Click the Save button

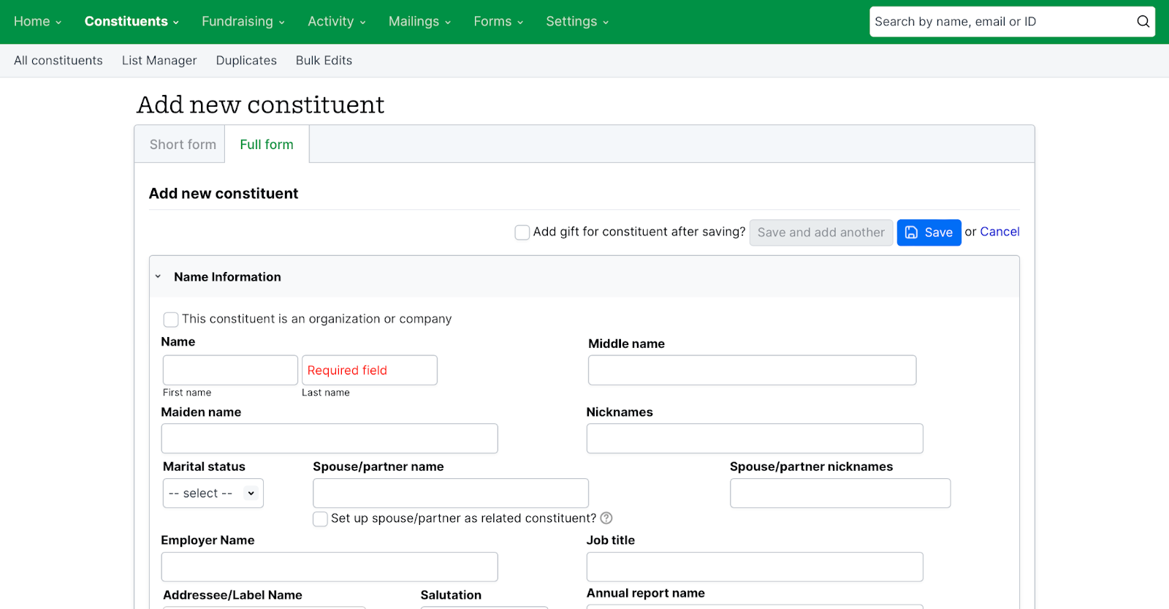(x=929, y=232)
